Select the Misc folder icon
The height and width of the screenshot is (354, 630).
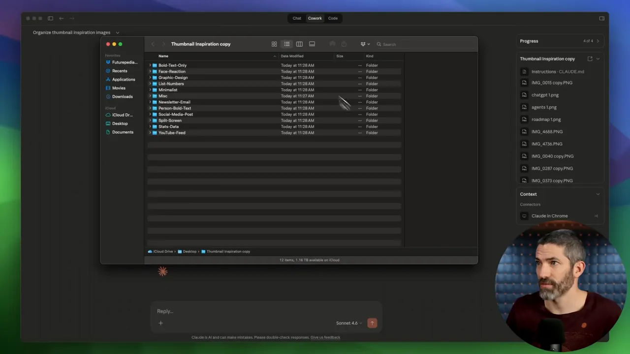[155, 96]
